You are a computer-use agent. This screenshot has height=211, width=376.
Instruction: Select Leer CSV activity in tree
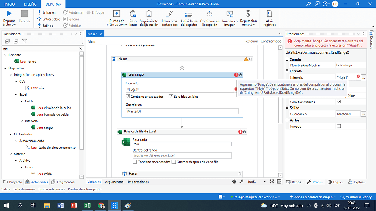35,88
